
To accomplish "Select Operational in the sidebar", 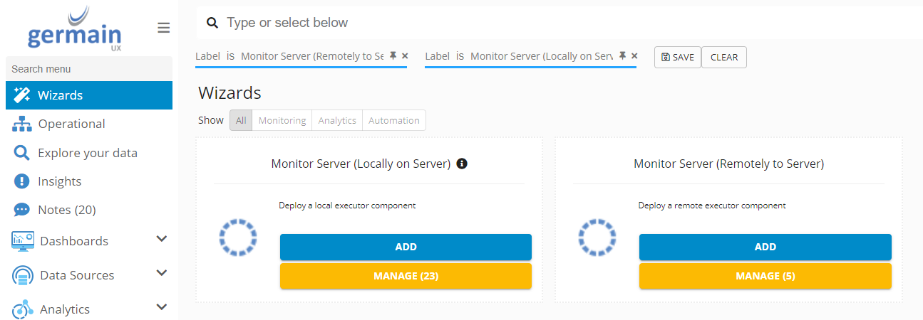I will (x=71, y=124).
